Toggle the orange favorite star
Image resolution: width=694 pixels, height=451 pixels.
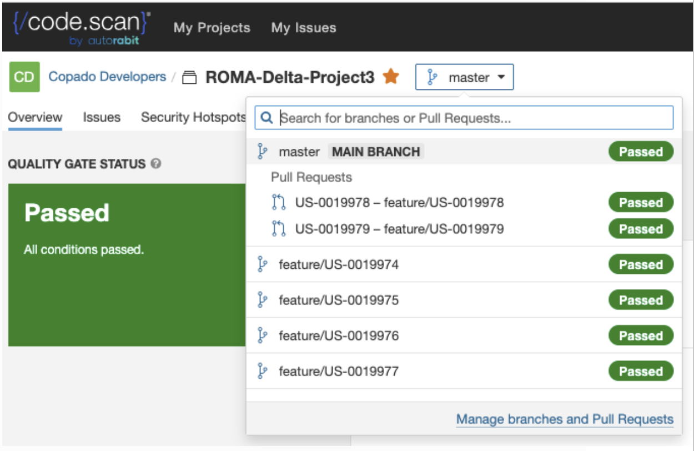(x=391, y=77)
